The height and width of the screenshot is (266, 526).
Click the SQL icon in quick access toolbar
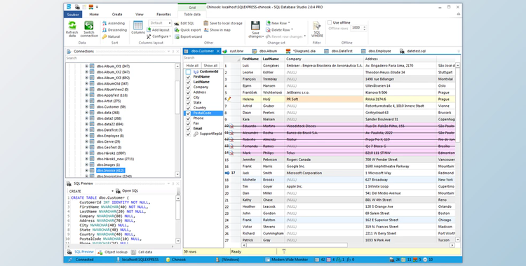[x=77, y=7]
